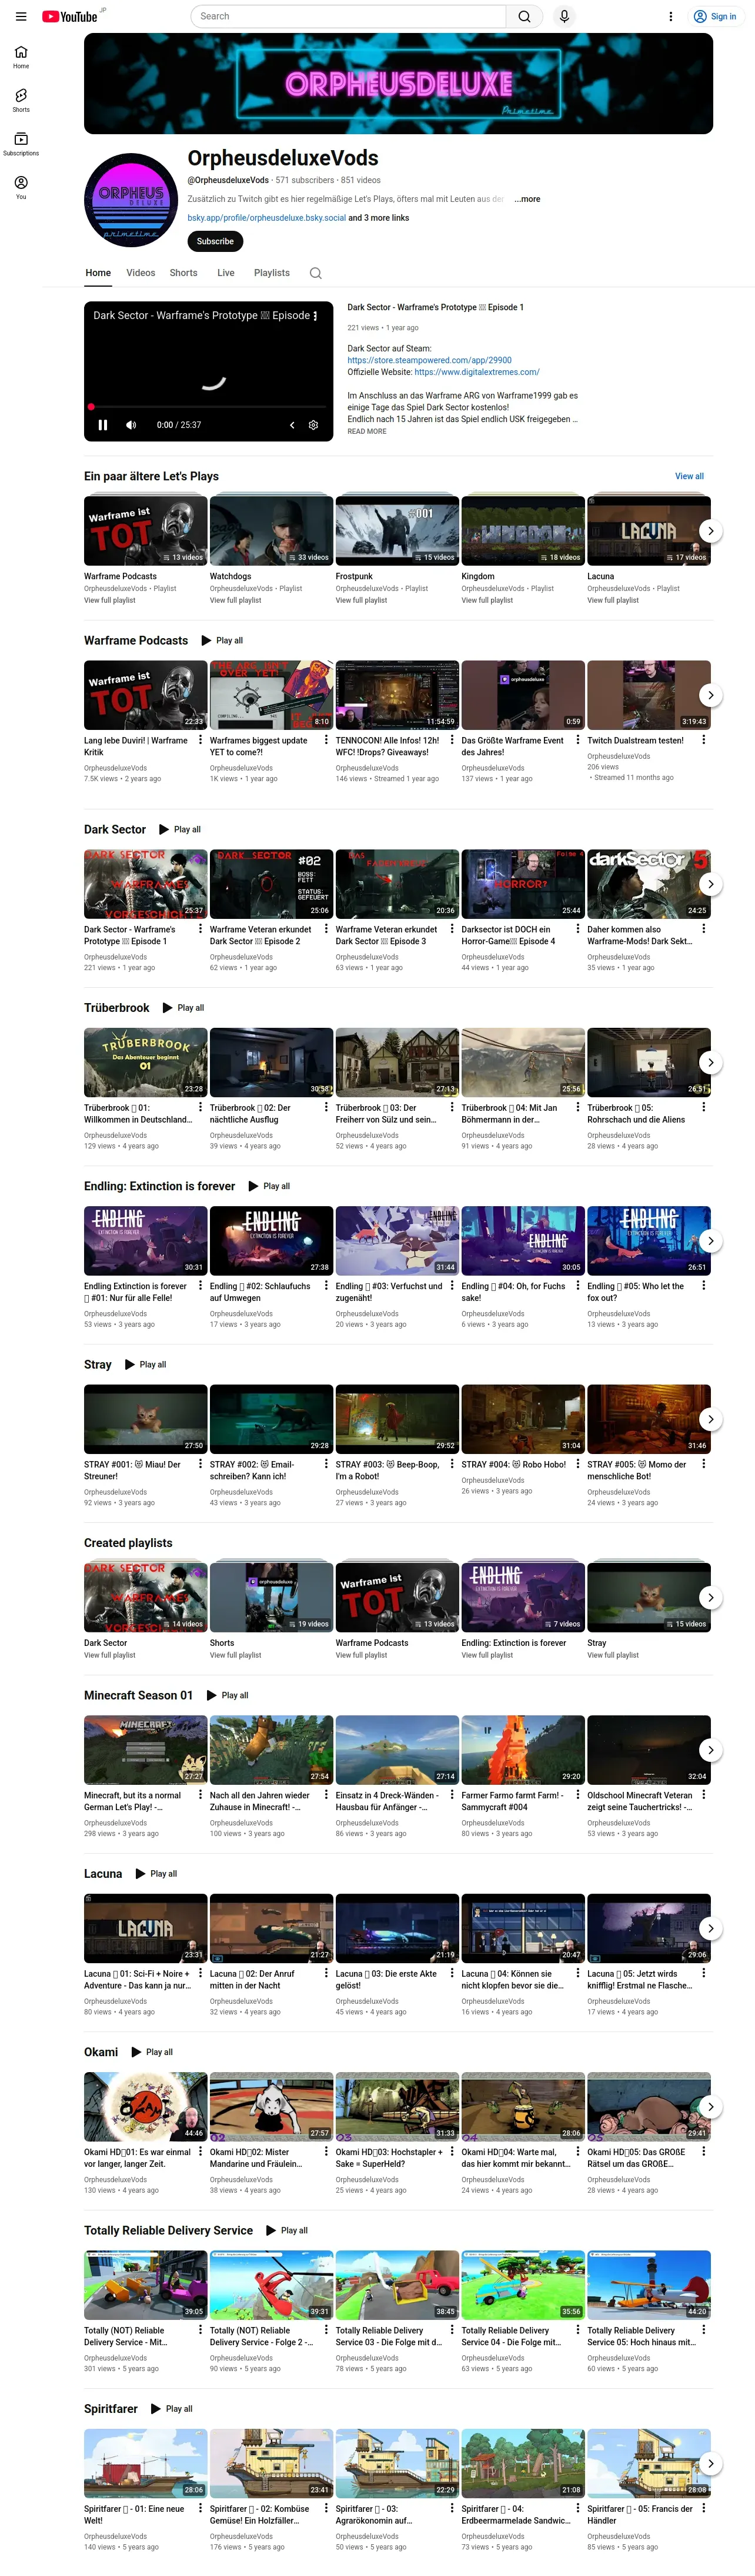Open menu for 'Twitch Dualstream testen!' video
755x2576 pixels.
click(704, 740)
